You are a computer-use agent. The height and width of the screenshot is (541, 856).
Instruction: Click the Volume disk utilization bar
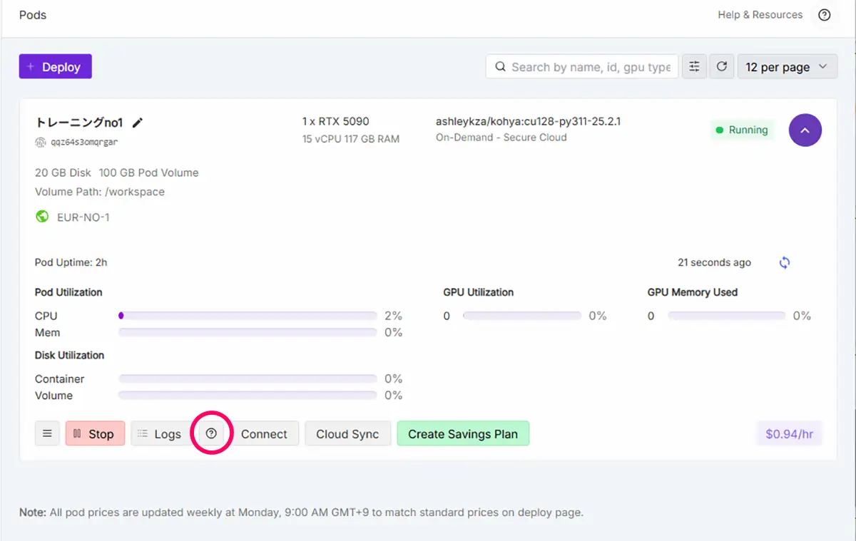[248, 395]
